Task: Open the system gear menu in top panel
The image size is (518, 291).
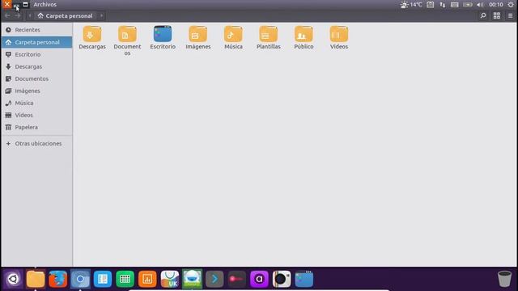Action: pyautogui.click(x=511, y=5)
